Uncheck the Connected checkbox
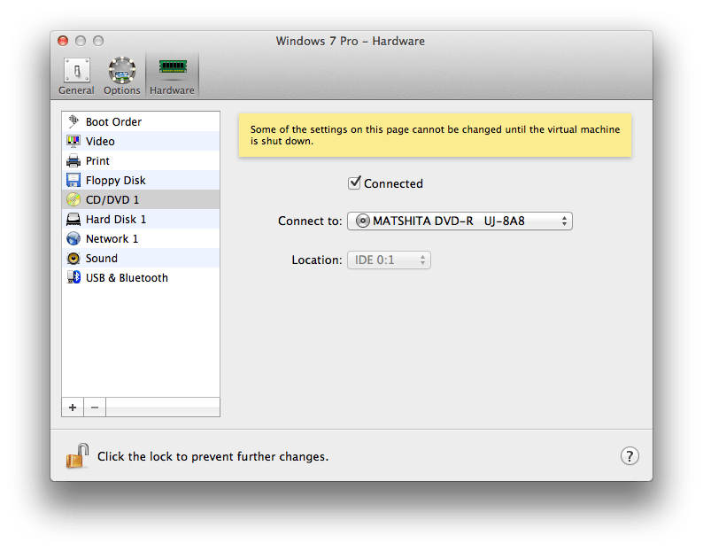 [355, 182]
